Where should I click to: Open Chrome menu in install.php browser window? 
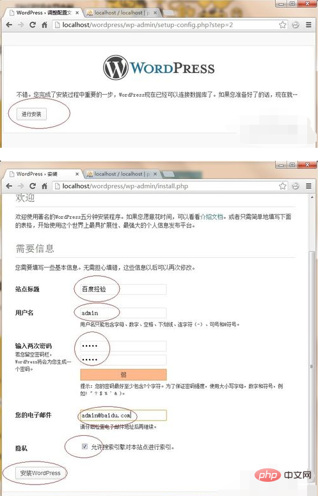pyautogui.click(x=308, y=186)
